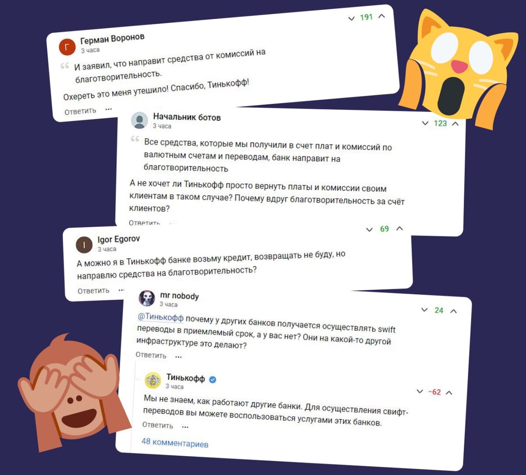
Task: Reply to Igor Egorov's comment
Action: point(93,291)
